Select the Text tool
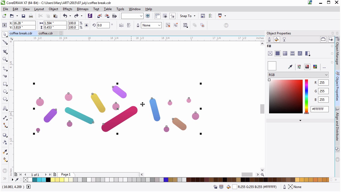Screen dimensions: 341x192 (x=5, y=109)
